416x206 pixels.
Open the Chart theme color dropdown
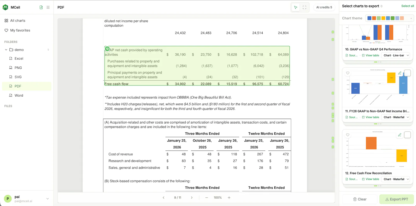tap(389, 18)
